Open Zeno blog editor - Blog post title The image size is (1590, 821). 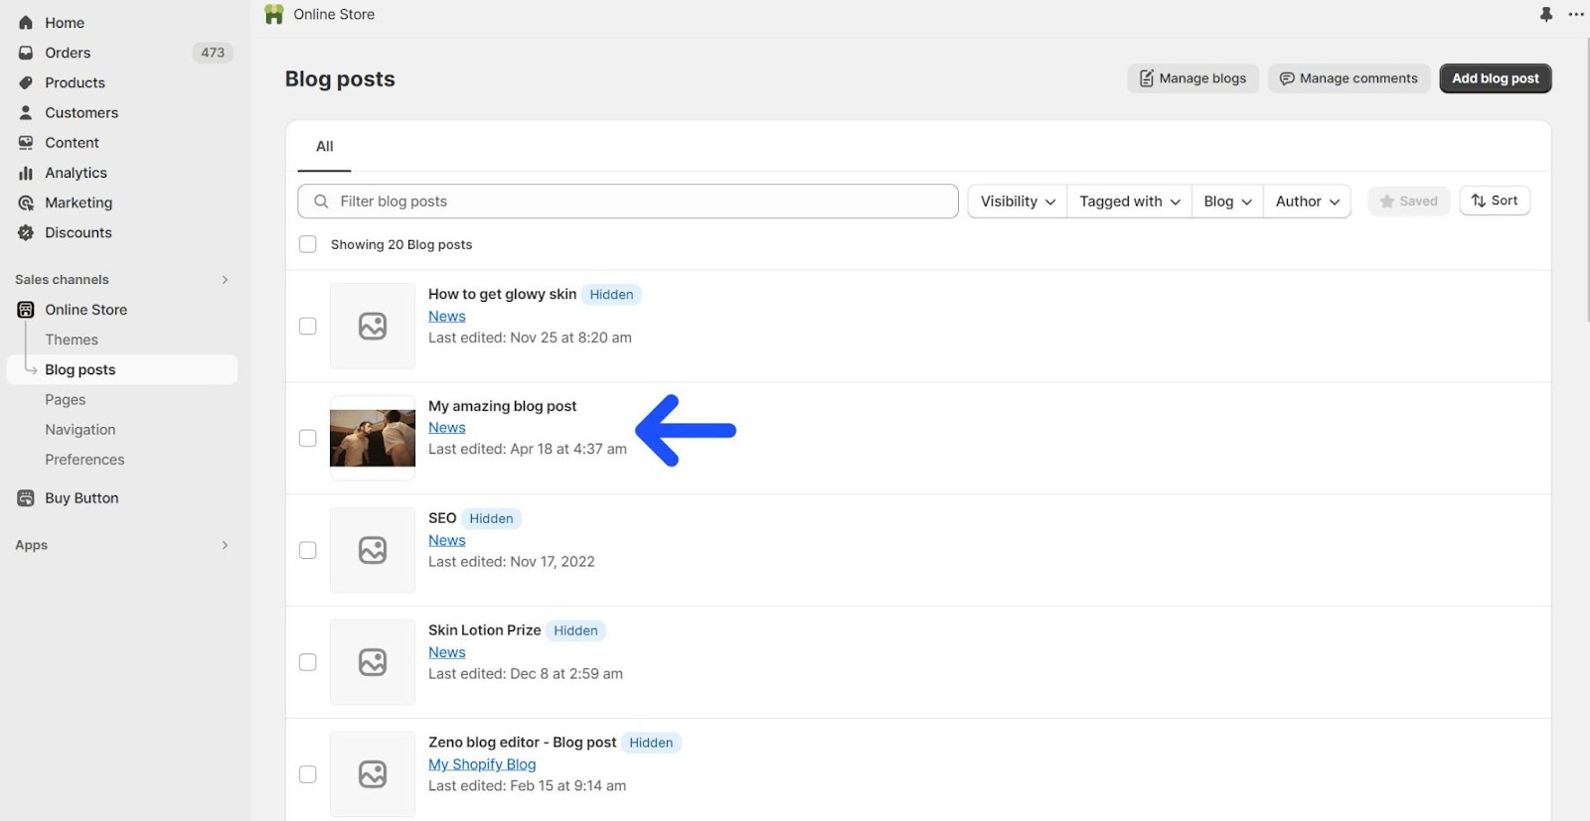click(523, 743)
